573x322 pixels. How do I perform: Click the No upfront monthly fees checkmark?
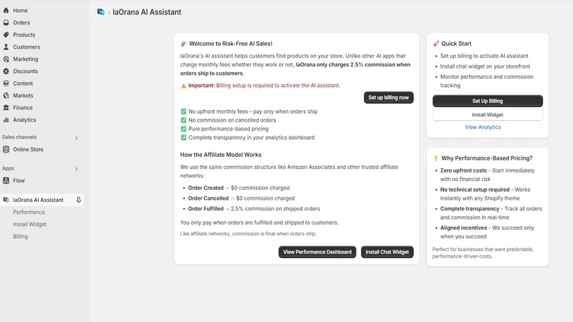(x=183, y=112)
